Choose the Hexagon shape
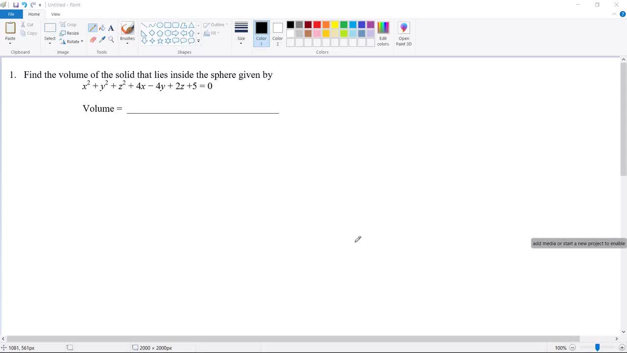627x353 pixels. pos(168,33)
